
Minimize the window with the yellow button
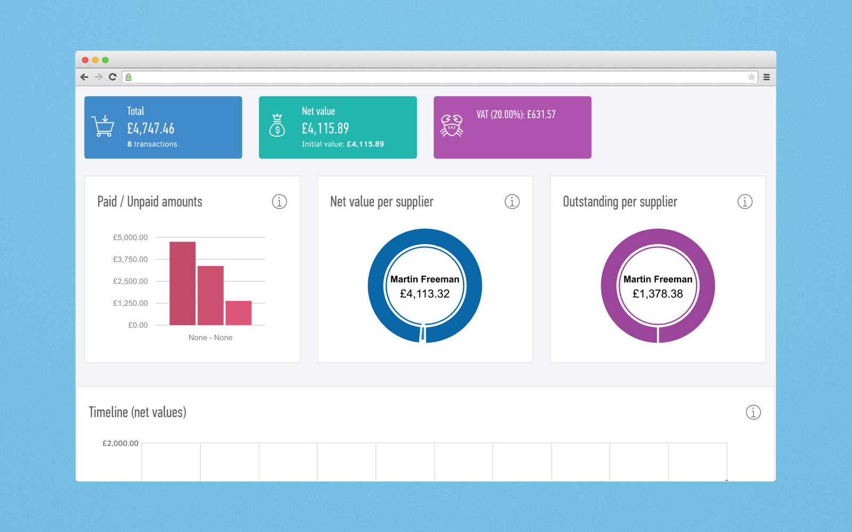(x=95, y=60)
